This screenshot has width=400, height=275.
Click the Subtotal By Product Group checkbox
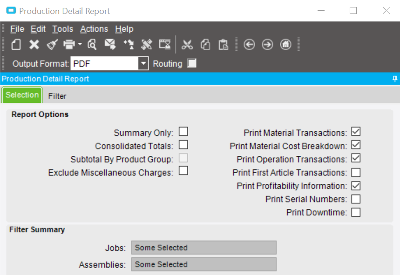point(183,158)
